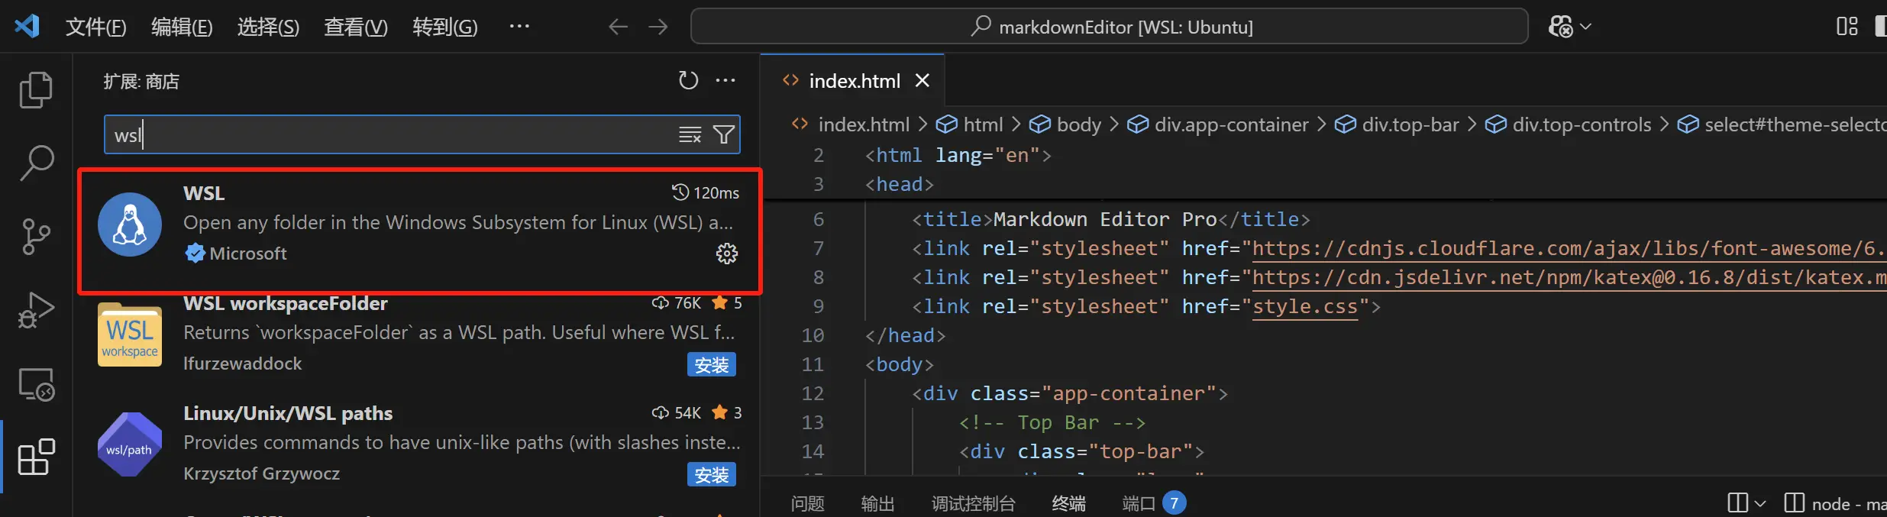1887x517 pixels.
Task: Install Linux/Unix/WSL paths extension
Action: tap(711, 475)
